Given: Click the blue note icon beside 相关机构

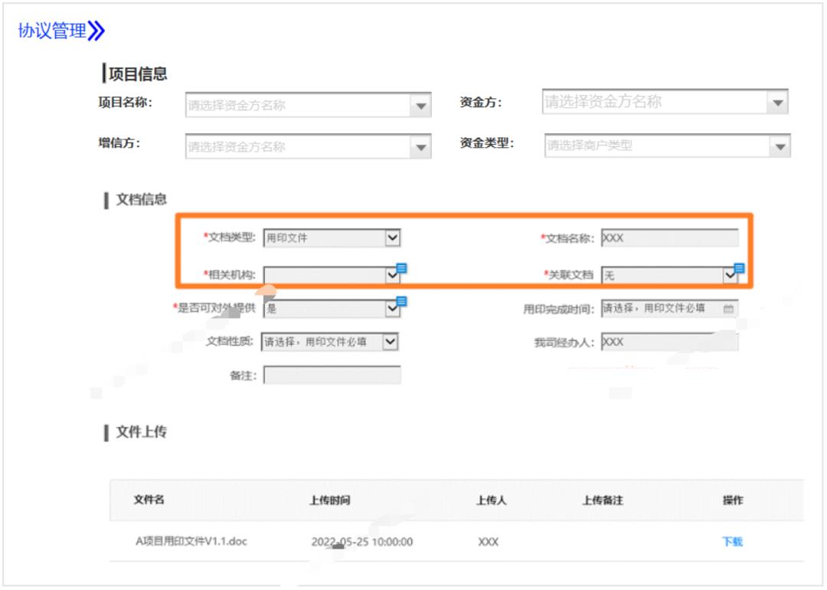Looking at the screenshot, I should click(401, 267).
